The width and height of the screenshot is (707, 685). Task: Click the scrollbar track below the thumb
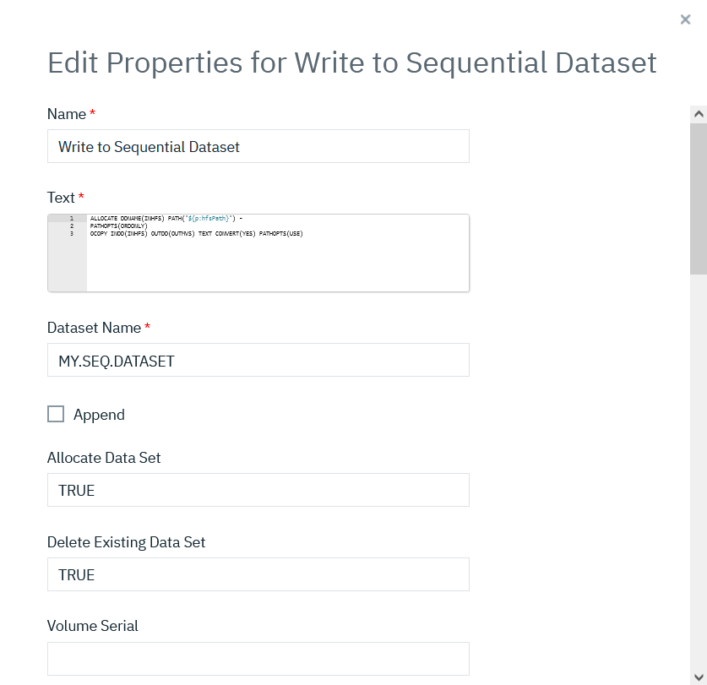(x=699, y=473)
